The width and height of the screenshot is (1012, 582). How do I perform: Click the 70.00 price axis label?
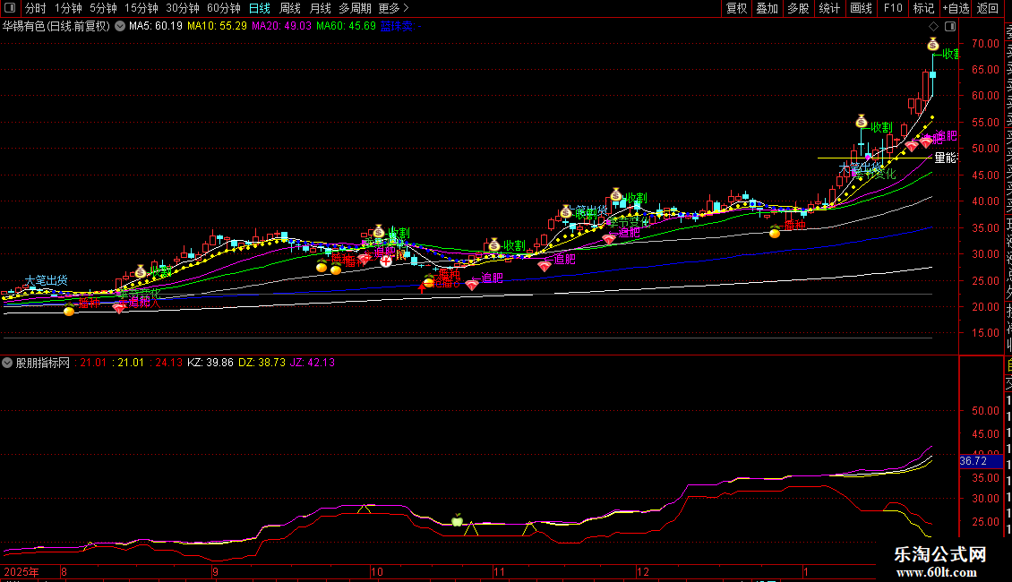[985, 44]
